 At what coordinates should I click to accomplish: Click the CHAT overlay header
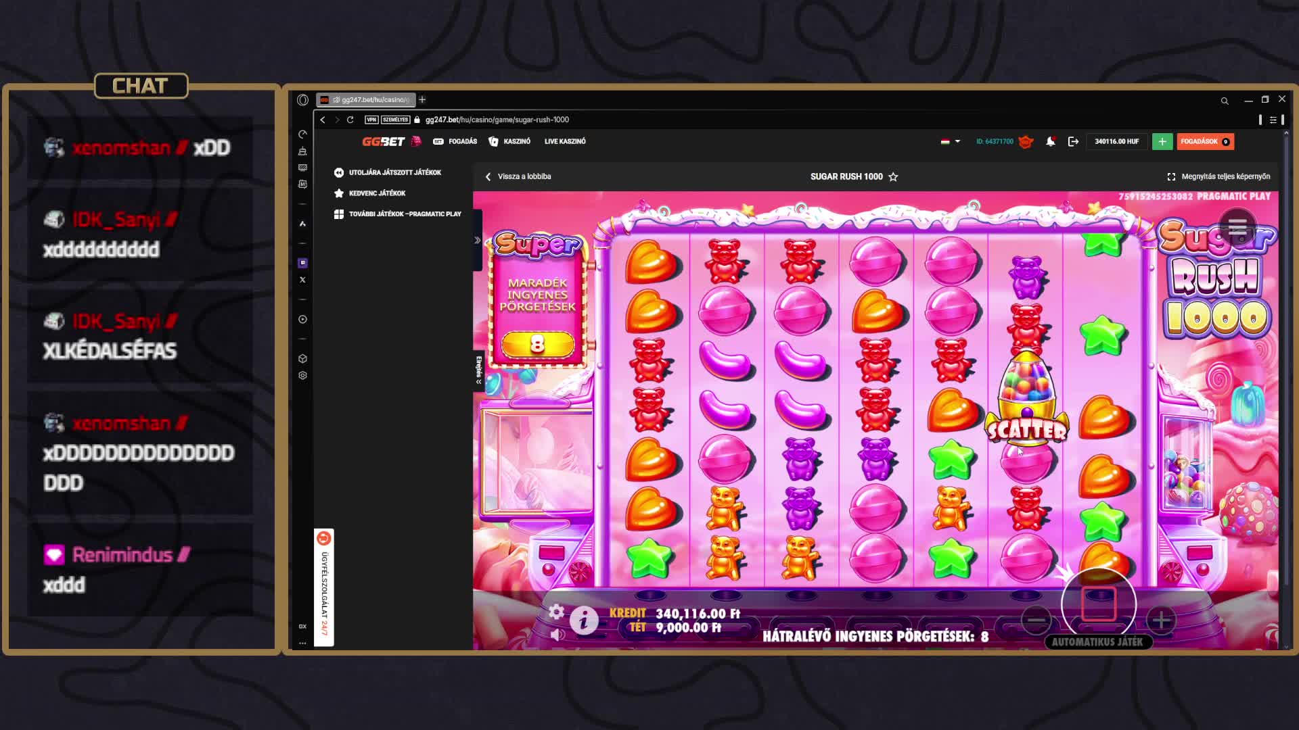pos(141,86)
